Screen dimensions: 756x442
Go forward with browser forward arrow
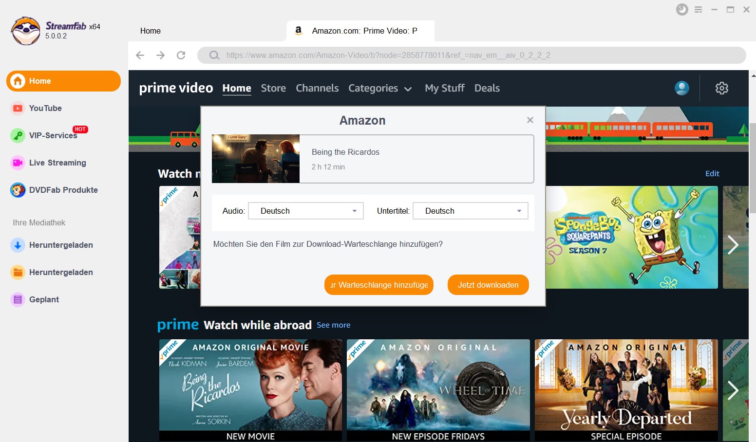tap(160, 55)
